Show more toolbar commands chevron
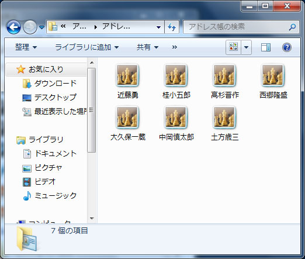The image size is (305, 259). (x=175, y=47)
